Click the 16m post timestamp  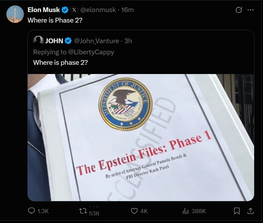pos(127,10)
